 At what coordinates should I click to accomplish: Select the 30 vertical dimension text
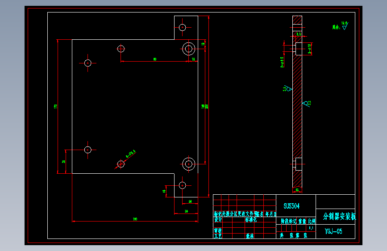[63, 162]
